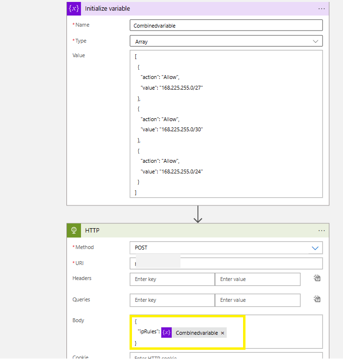Edit the Name field Combinedvariable
343x359 pixels.
(226, 25)
